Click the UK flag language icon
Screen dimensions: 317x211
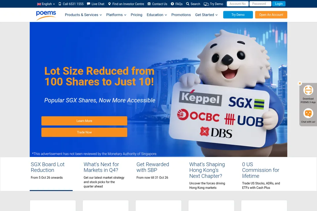click(39, 4)
